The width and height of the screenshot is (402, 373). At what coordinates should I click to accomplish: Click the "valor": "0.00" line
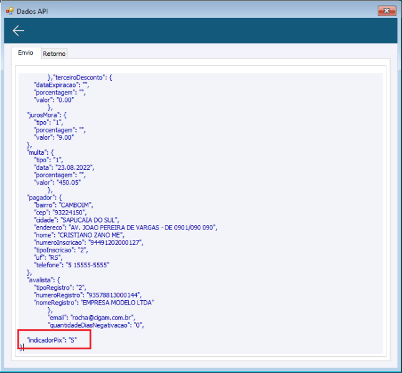coord(54,100)
